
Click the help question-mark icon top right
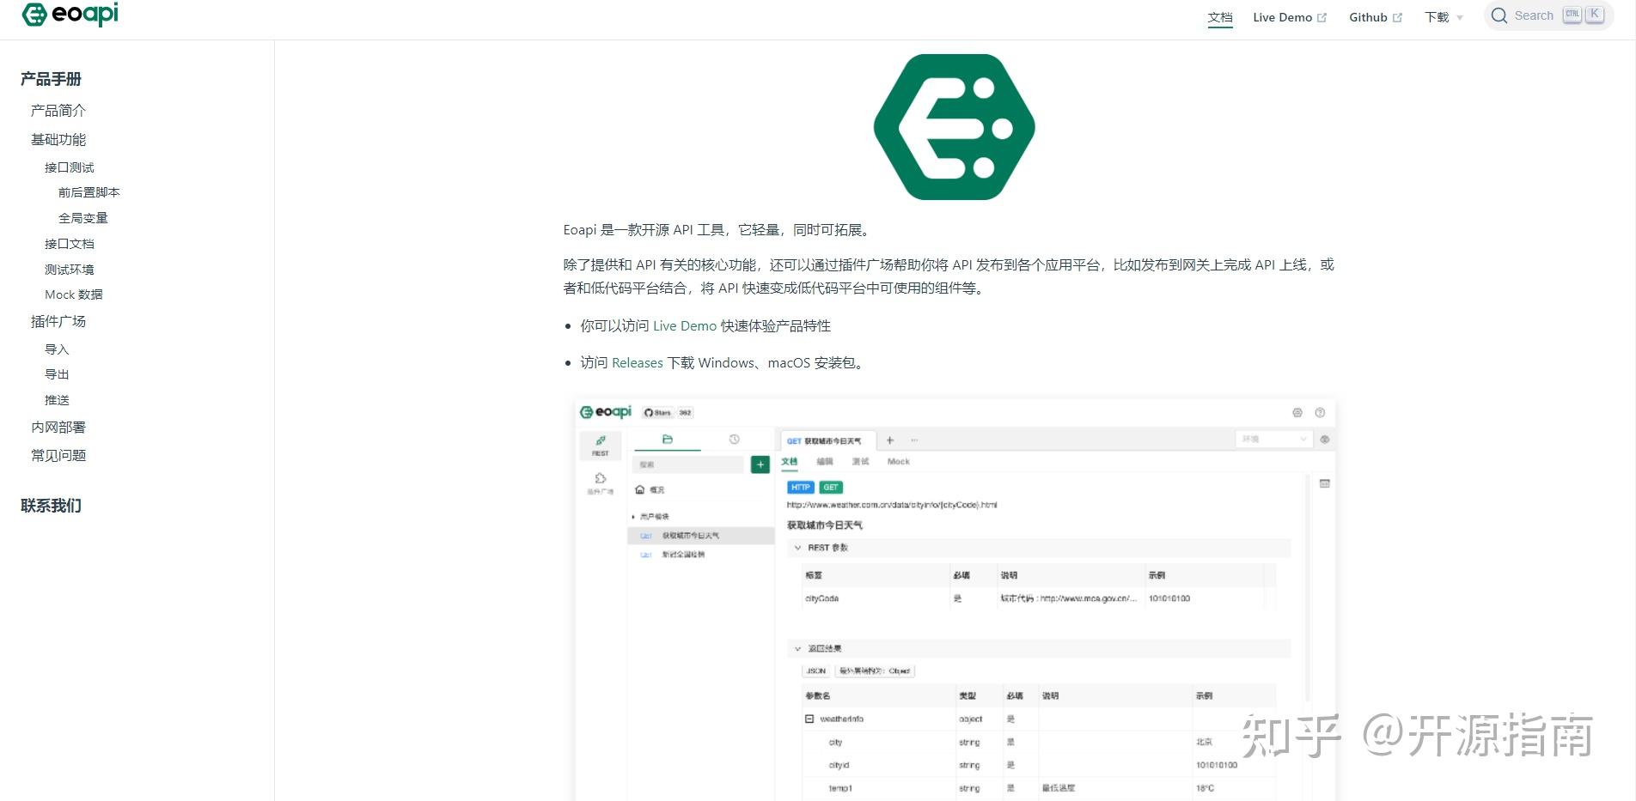point(1320,413)
